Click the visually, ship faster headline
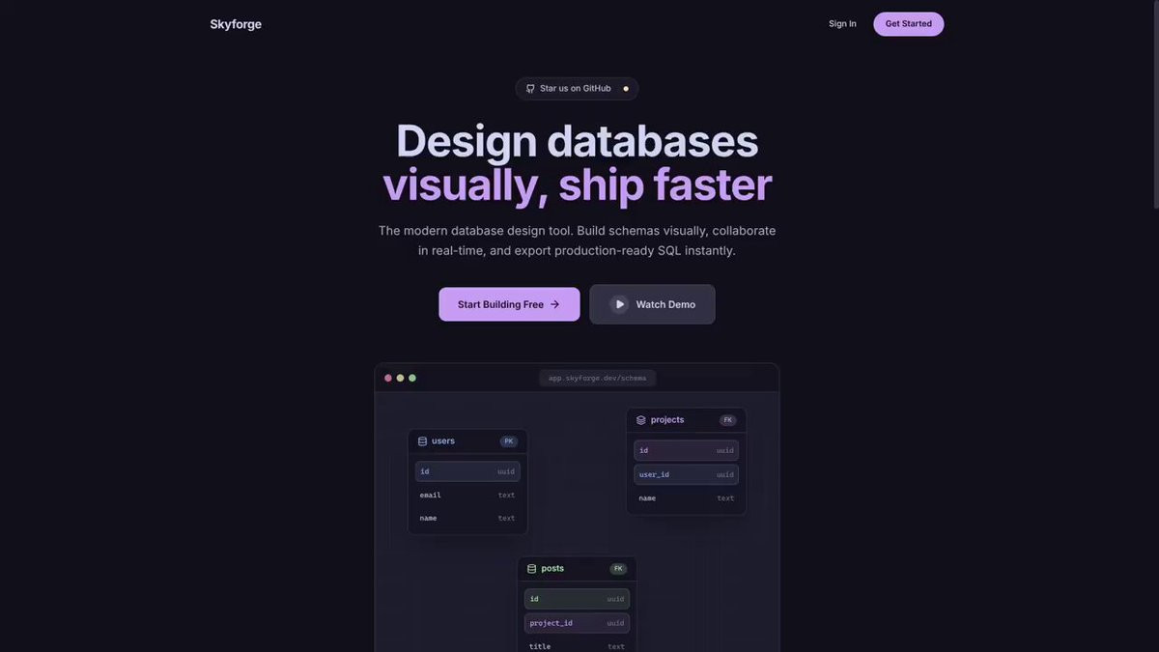 [578, 185]
